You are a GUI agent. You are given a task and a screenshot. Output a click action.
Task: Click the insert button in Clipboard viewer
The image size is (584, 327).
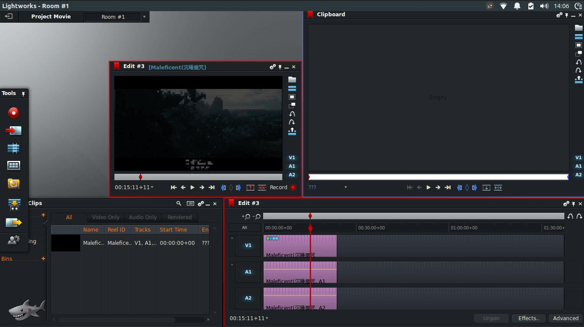498,187
